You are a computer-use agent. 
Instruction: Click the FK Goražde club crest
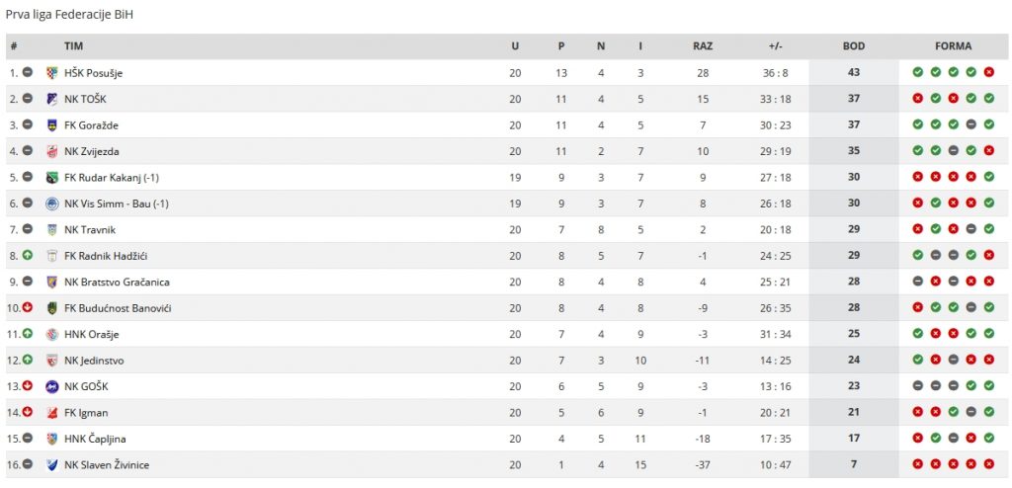(52, 125)
